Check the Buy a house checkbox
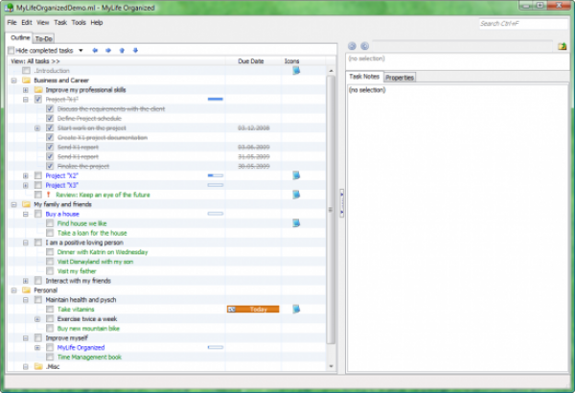 [38, 214]
